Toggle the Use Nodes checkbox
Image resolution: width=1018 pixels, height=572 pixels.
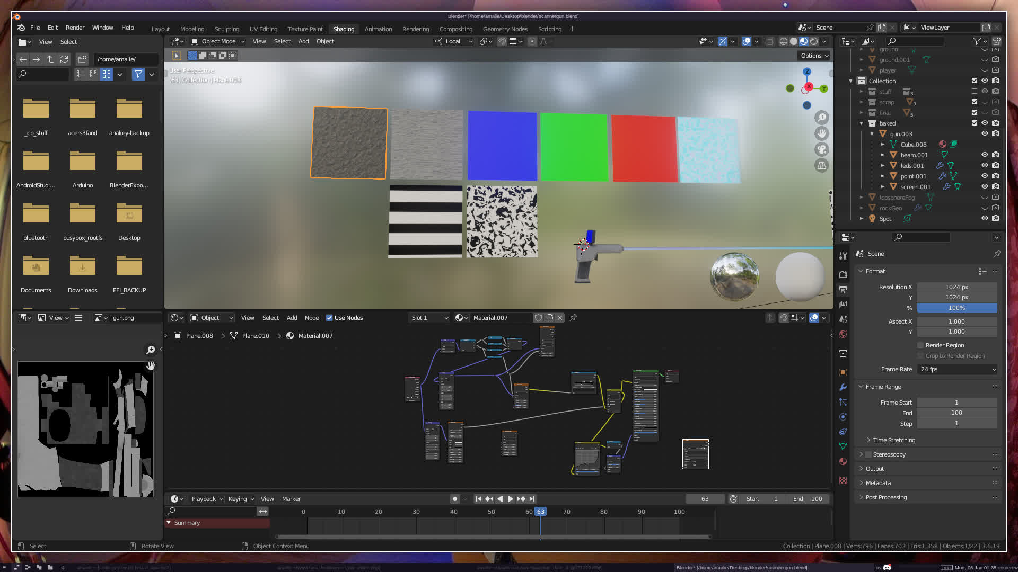(329, 318)
